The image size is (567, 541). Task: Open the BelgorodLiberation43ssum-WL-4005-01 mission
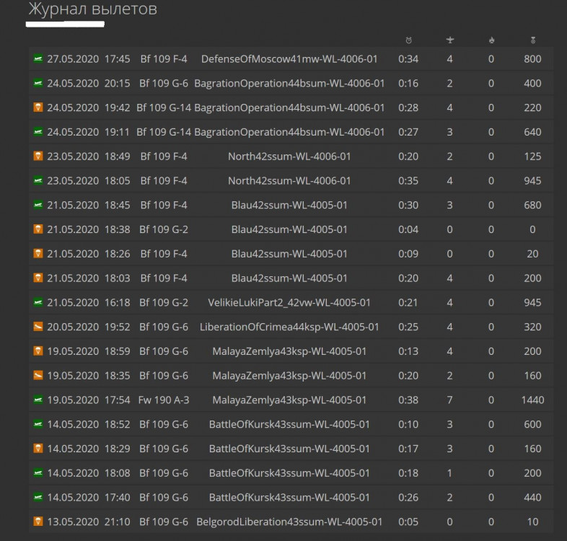click(289, 522)
